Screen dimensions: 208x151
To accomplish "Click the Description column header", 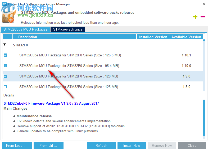I will (75, 37).
